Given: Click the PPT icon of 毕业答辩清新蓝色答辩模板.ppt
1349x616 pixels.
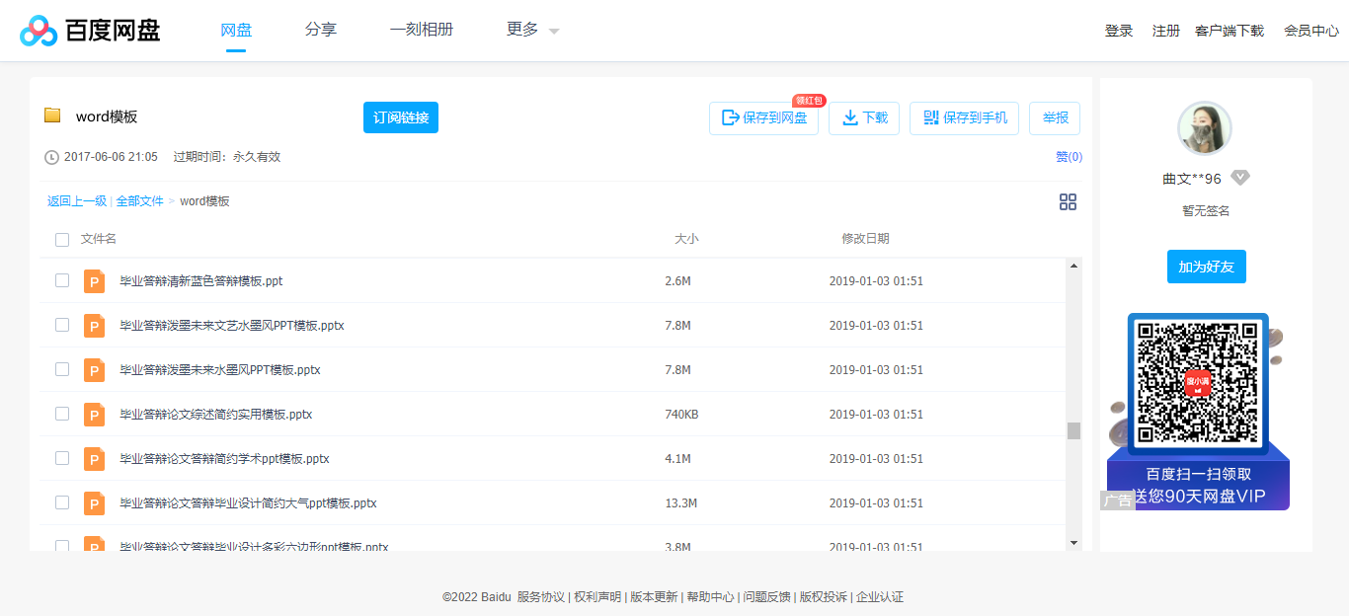Looking at the screenshot, I should (94, 280).
